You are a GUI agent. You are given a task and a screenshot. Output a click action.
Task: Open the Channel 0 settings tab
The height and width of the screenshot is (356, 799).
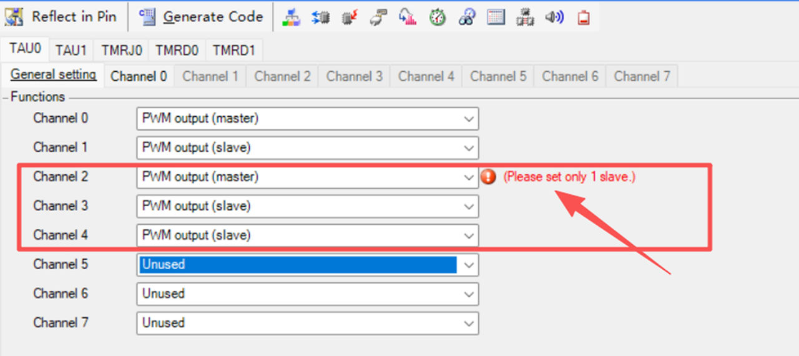coord(139,76)
